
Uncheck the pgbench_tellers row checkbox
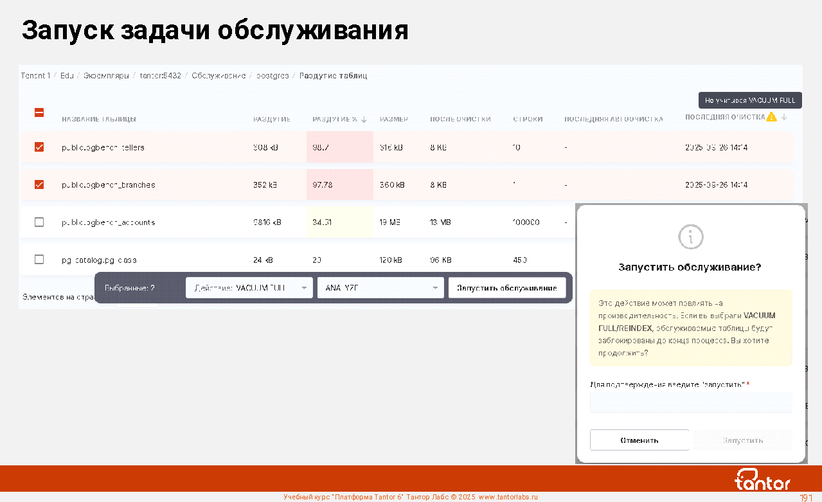(x=39, y=147)
